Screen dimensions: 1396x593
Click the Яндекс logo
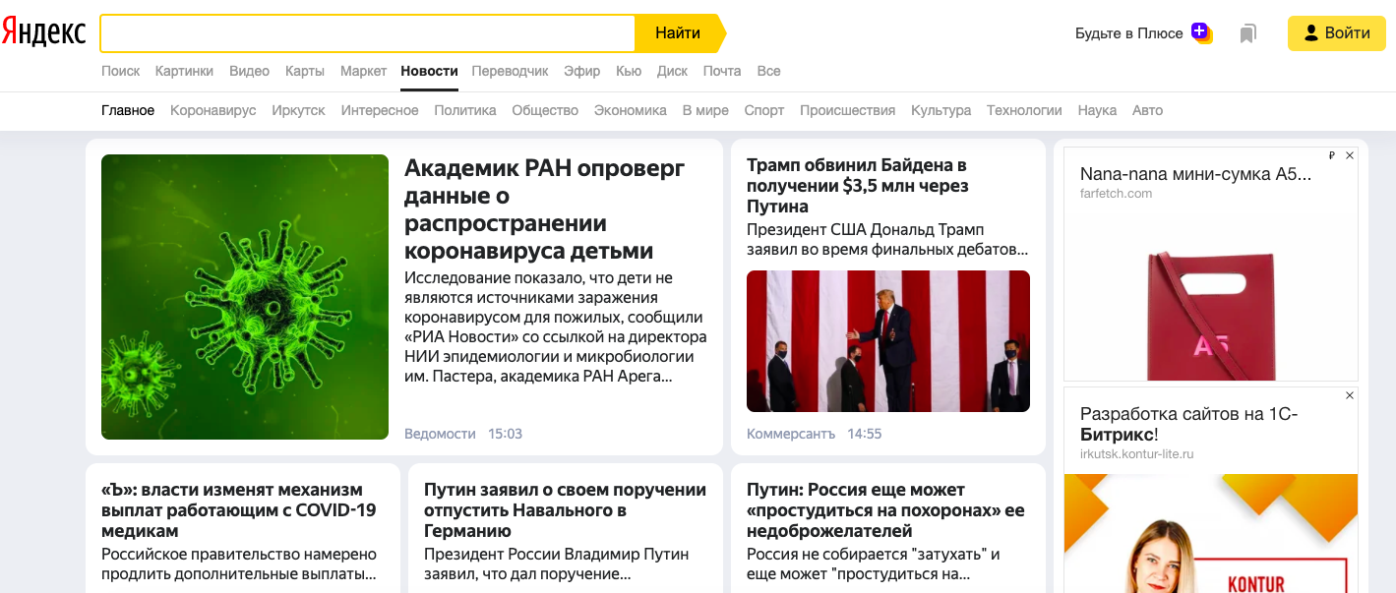(x=43, y=32)
